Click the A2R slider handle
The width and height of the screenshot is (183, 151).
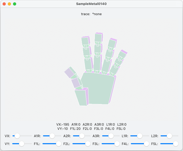point(82,136)
